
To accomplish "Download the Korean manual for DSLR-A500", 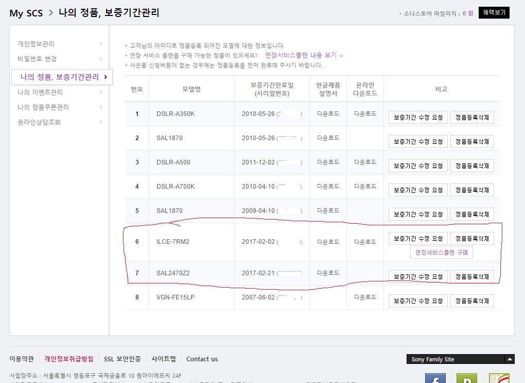I will point(328,162).
